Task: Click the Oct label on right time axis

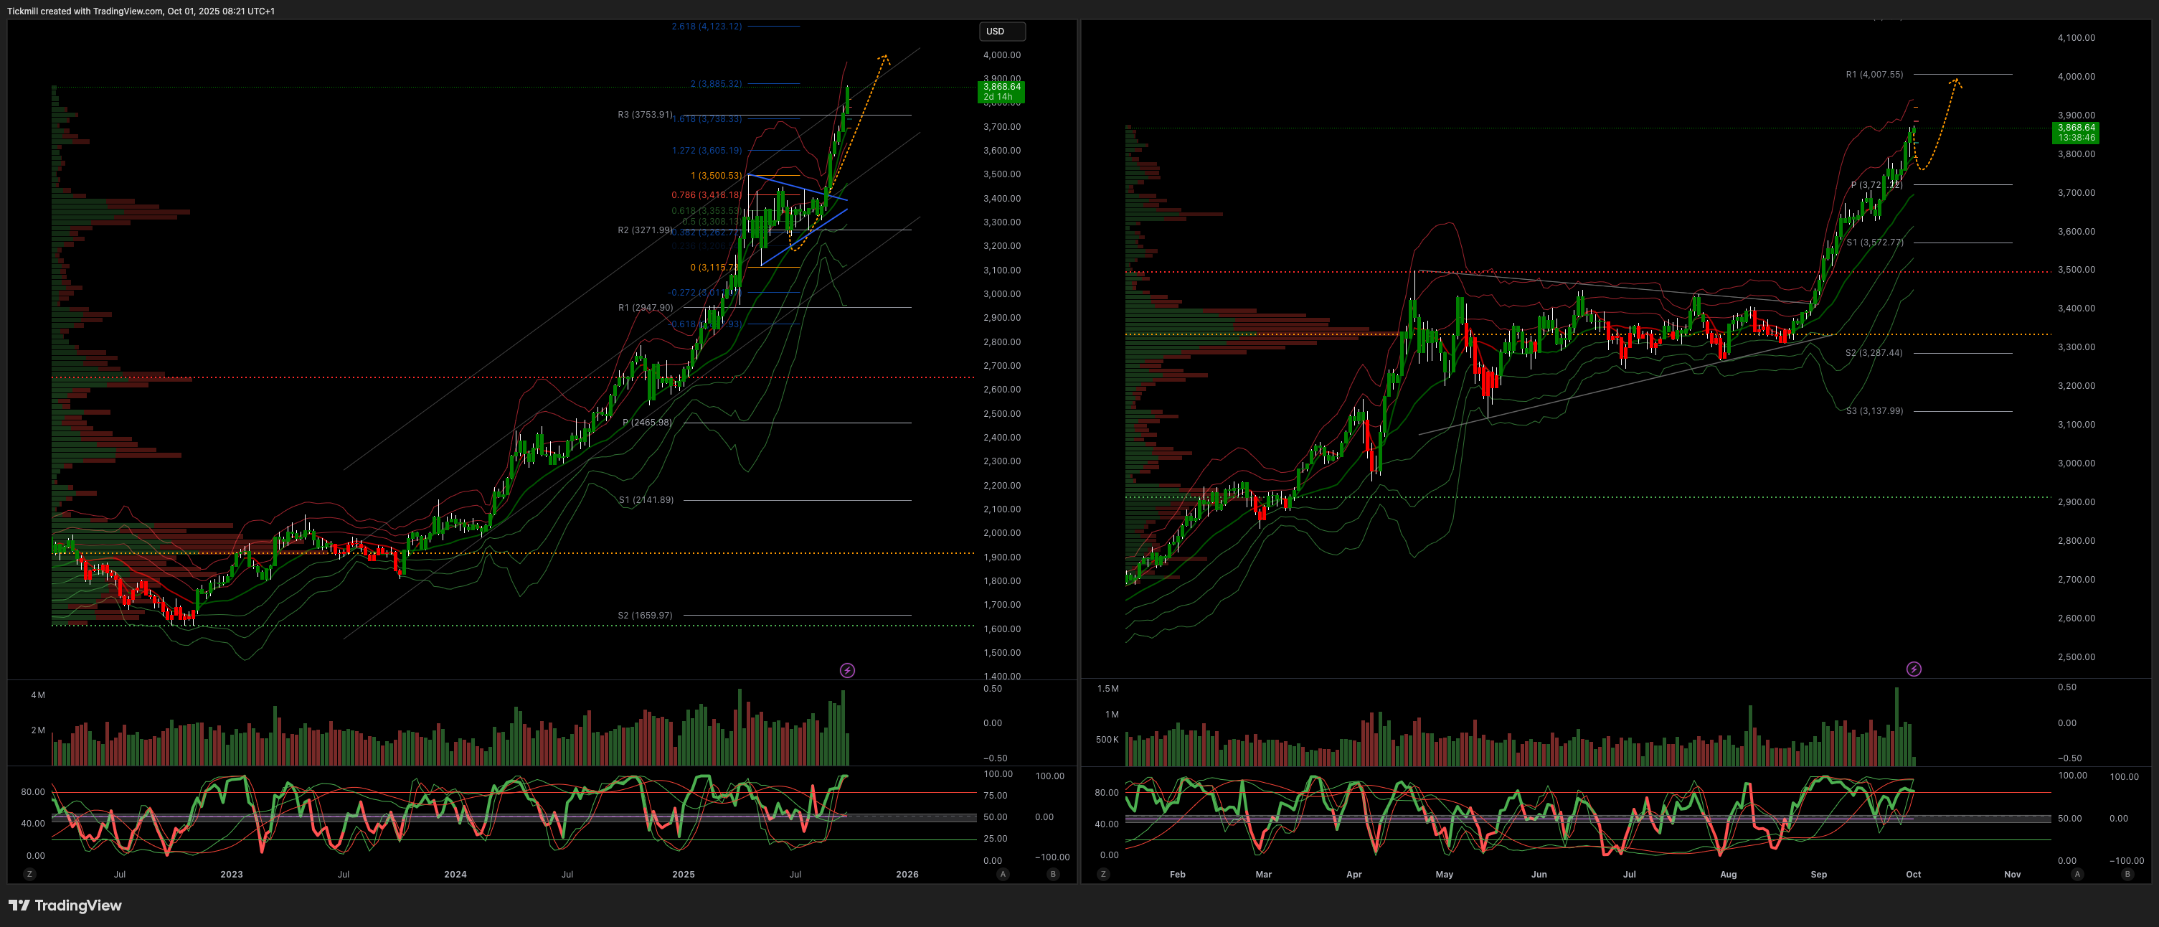Action: tap(1914, 874)
